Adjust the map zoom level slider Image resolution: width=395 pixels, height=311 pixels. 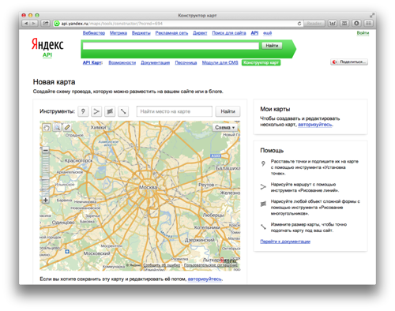click(46, 175)
